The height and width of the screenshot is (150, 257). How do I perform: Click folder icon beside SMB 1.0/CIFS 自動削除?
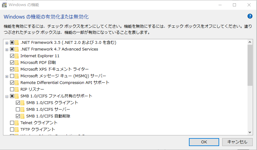click(23, 116)
